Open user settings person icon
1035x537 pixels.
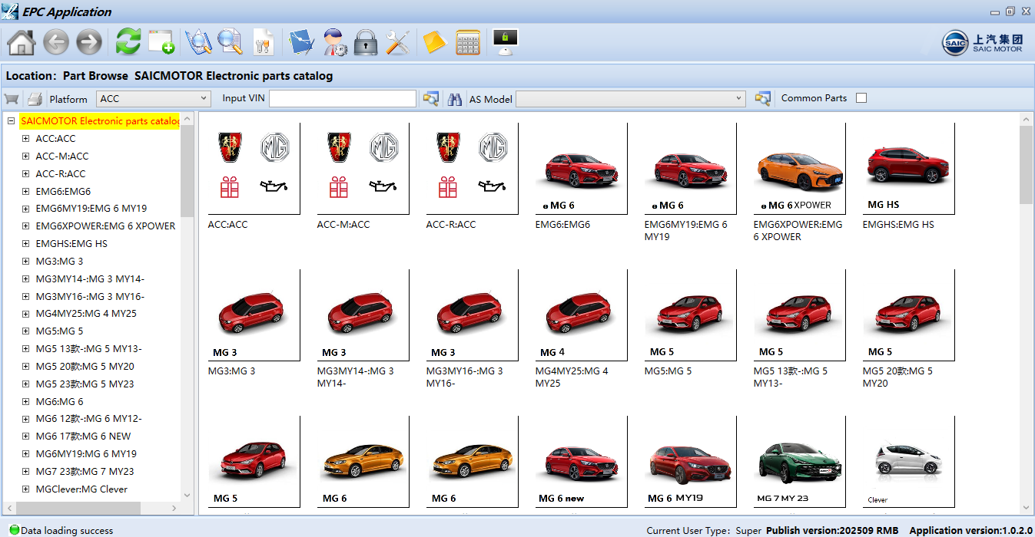(335, 41)
